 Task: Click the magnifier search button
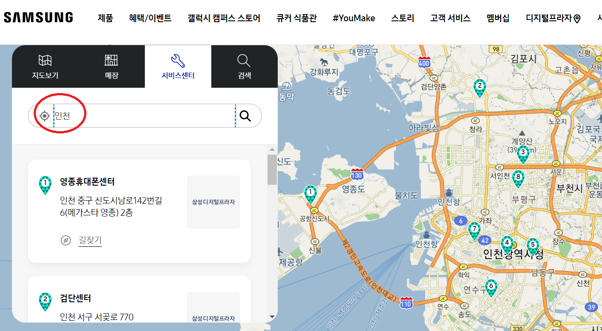(245, 116)
